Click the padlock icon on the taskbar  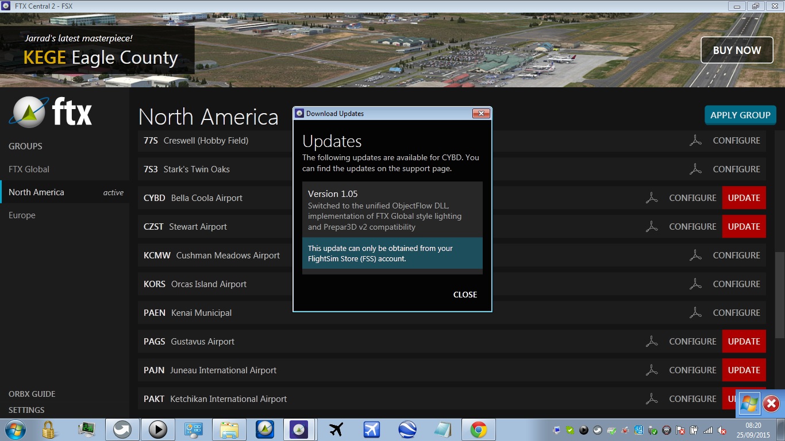click(48, 430)
